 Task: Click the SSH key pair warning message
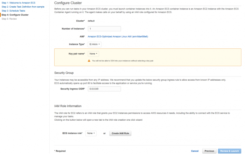(123, 61)
